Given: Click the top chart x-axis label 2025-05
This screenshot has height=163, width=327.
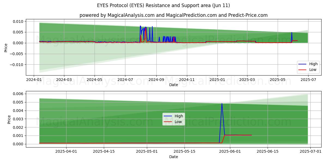Looking at the screenshot, I should pos(278,80).
